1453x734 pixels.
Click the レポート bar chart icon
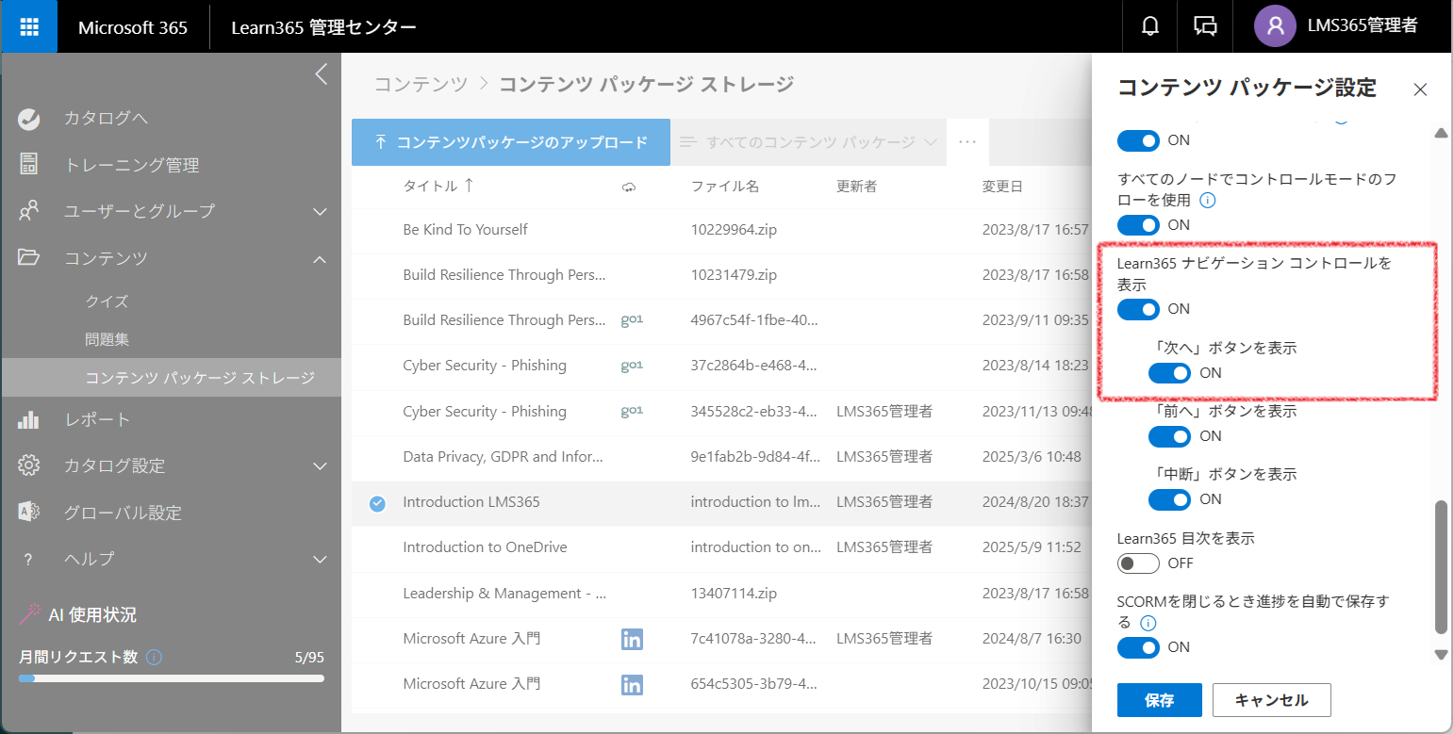coord(28,419)
